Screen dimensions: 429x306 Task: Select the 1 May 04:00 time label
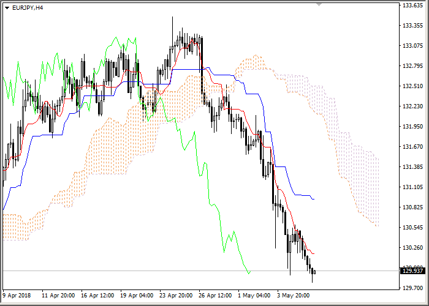click(x=254, y=295)
